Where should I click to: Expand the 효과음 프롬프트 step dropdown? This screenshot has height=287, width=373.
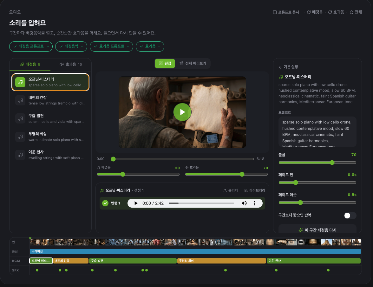pyautogui.click(x=111, y=46)
